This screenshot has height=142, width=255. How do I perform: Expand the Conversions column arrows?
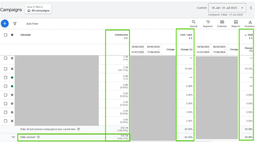pyautogui.click(x=126, y=38)
